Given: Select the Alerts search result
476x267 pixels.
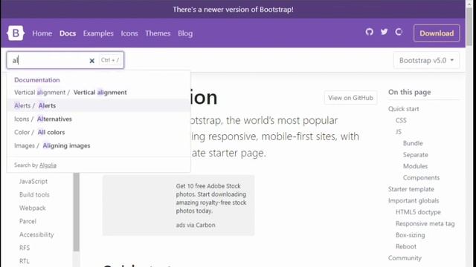Looking at the screenshot, I should [99, 105].
